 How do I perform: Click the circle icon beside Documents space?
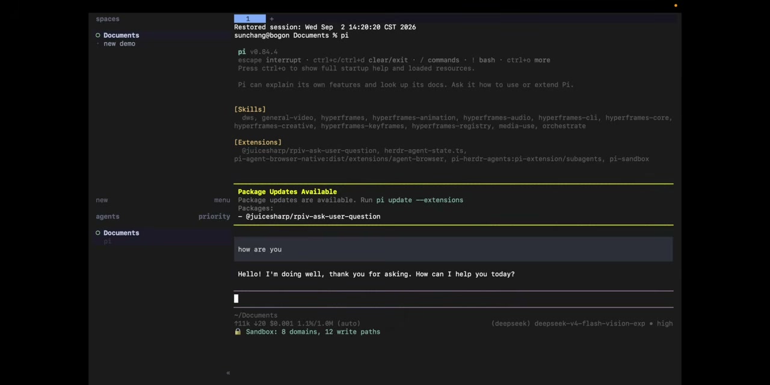pos(97,35)
